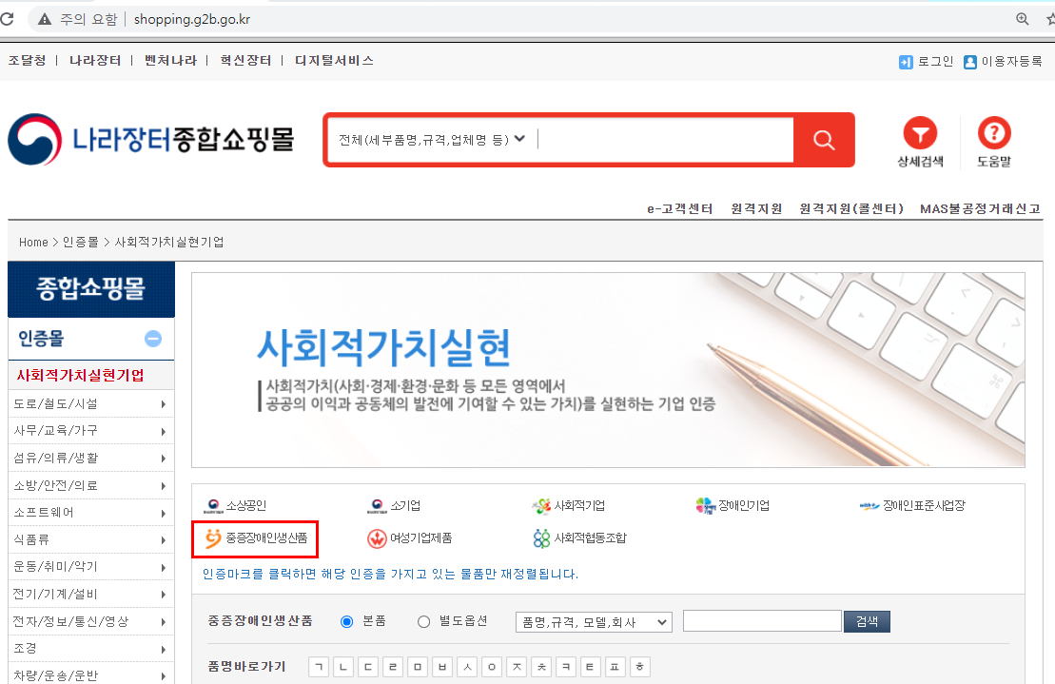This screenshot has width=1055, height=684.
Task: Jump to items starting with ㅂ
Action: pos(442,667)
